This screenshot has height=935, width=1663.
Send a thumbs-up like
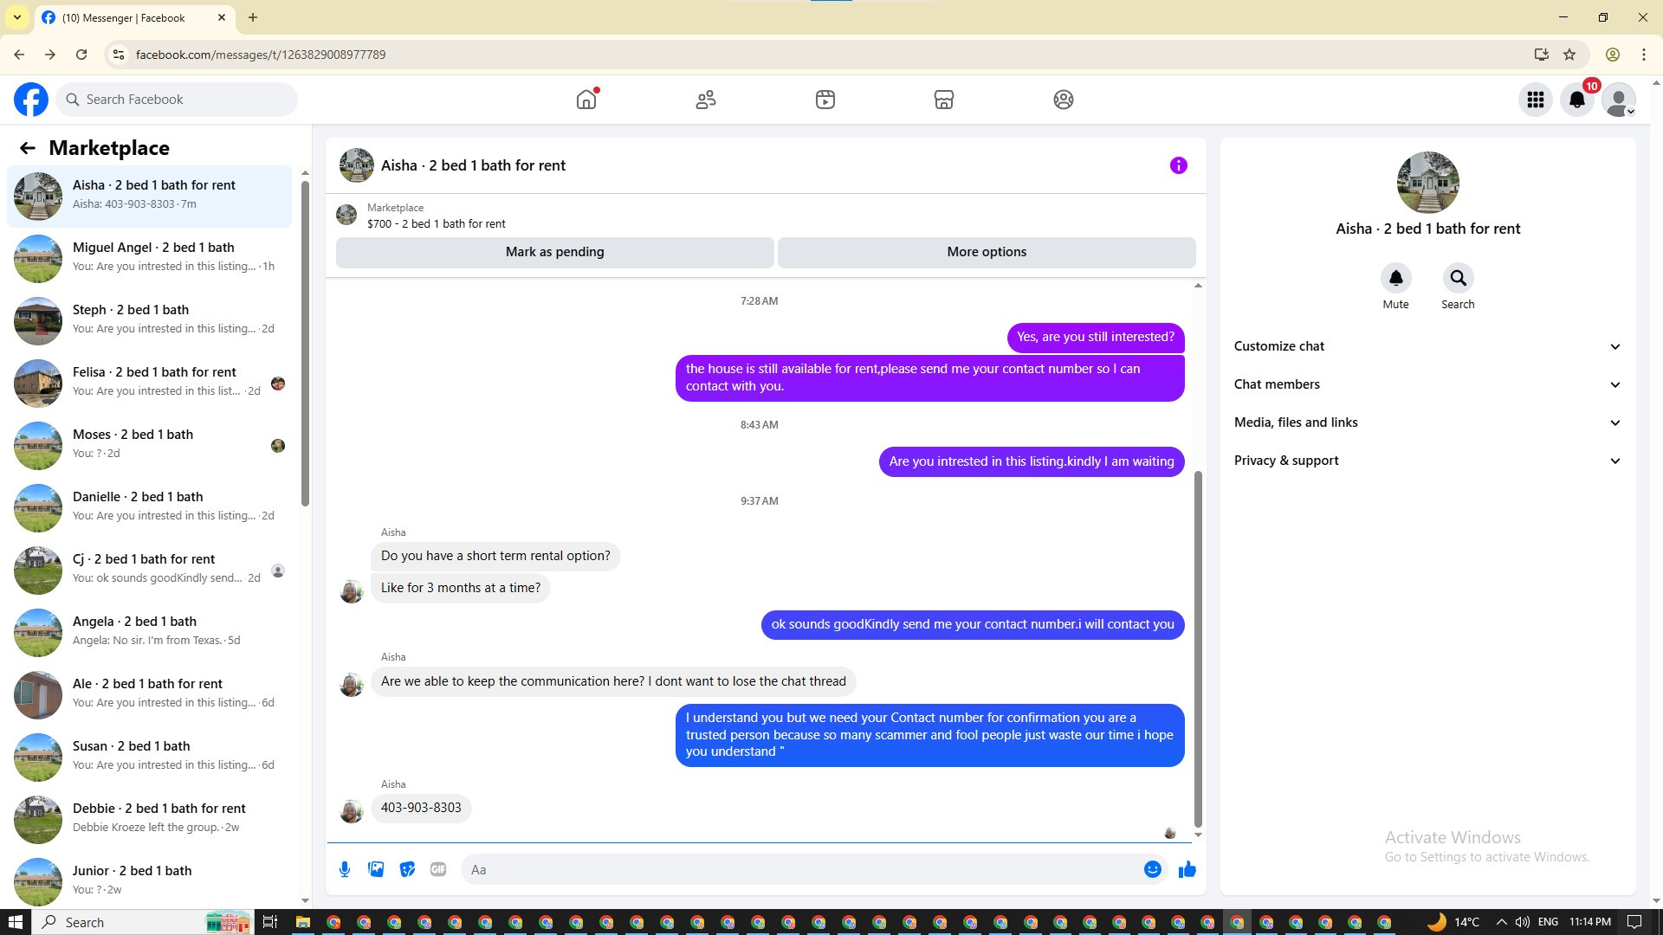pyautogui.click(x=1187, y=869)
